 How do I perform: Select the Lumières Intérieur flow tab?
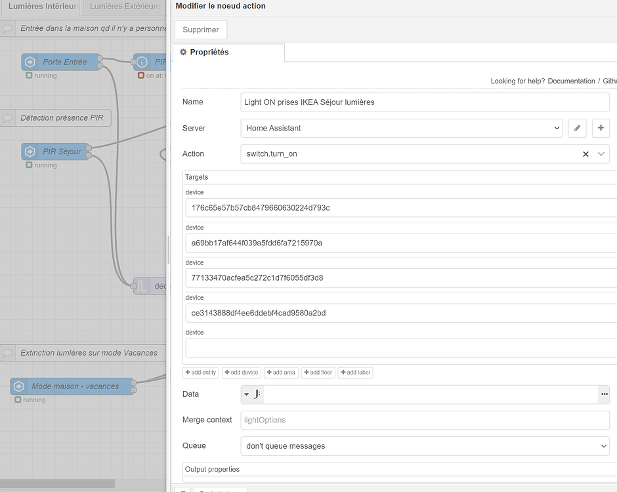[39, 7]
